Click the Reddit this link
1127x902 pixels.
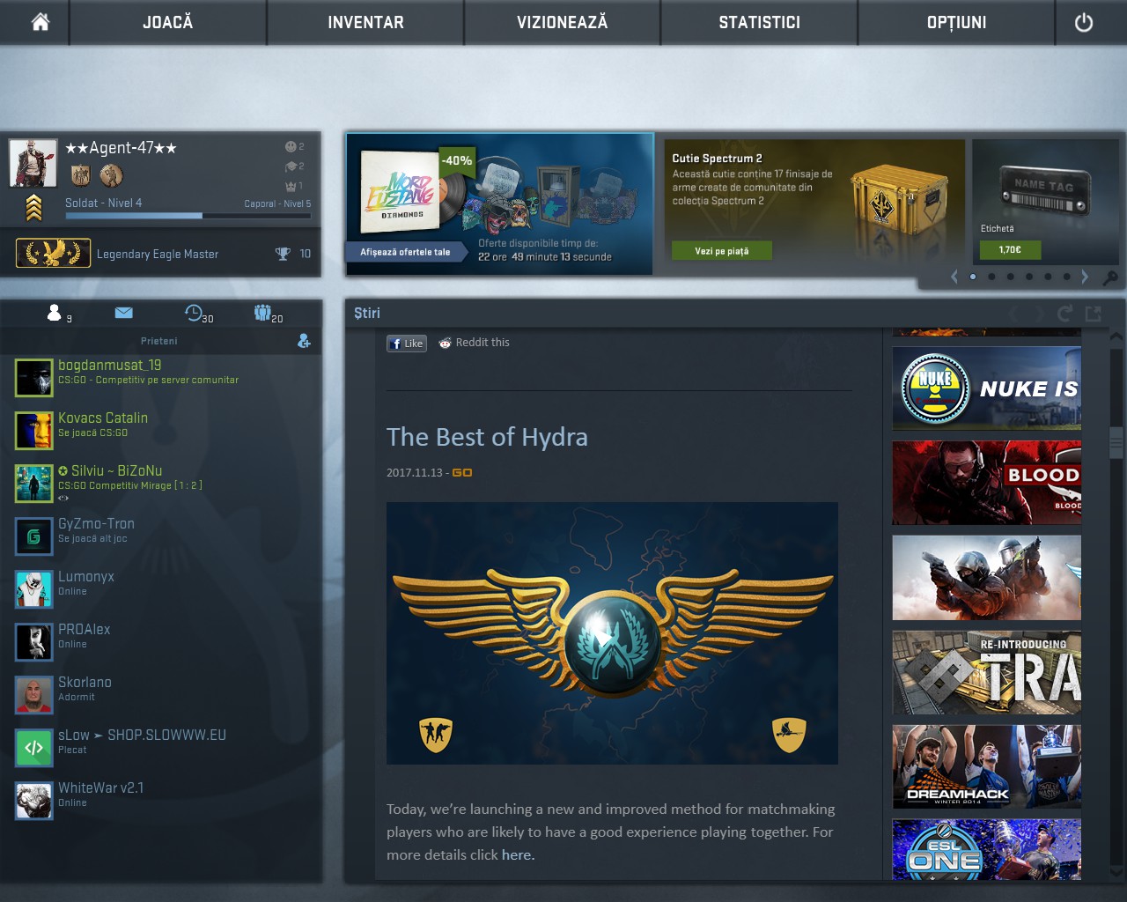coord(475,343)
